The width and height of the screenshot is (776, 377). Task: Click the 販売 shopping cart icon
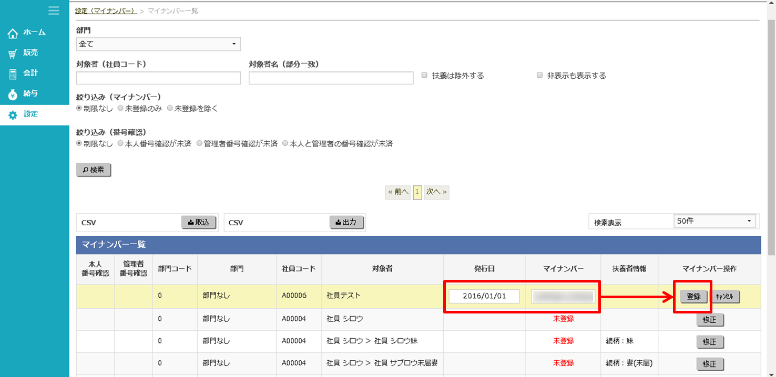click(13, 54)
